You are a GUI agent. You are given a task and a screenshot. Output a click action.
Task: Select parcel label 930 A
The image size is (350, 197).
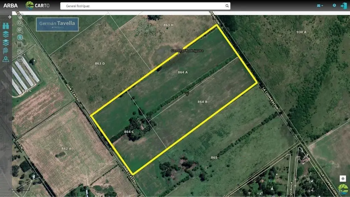tap(301, 32)
